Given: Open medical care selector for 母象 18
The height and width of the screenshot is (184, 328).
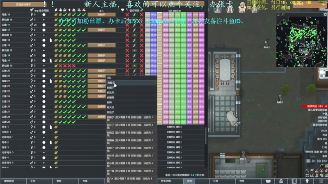Looking at the screenshot, I should click(x=134, y=40).
